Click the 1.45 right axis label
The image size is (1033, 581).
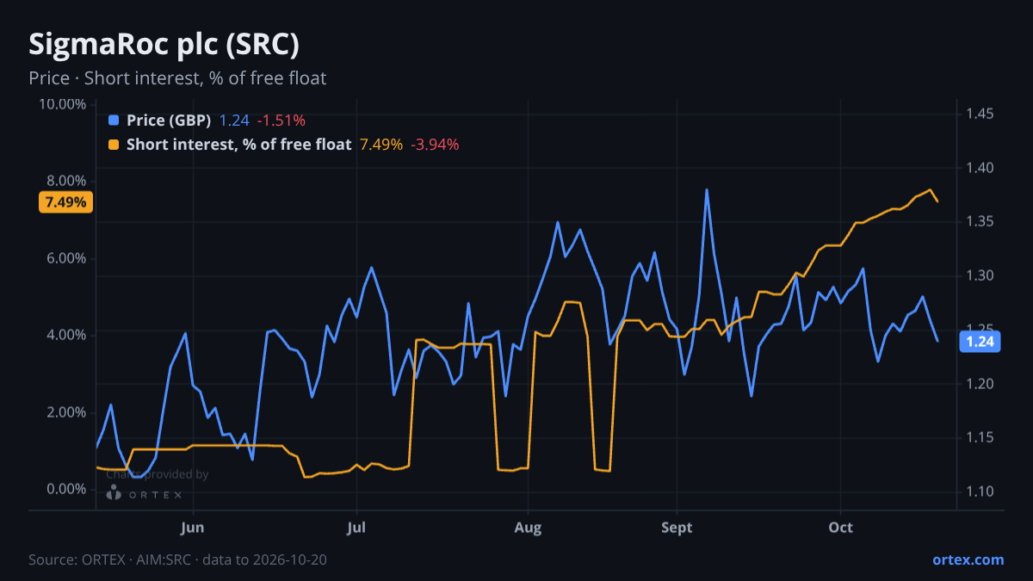pyautogui.click(x=980, y=114)
